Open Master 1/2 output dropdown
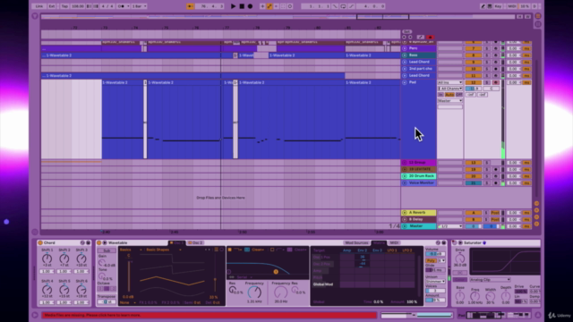This screenshot has width=573, height=322. tap(450, 226)
